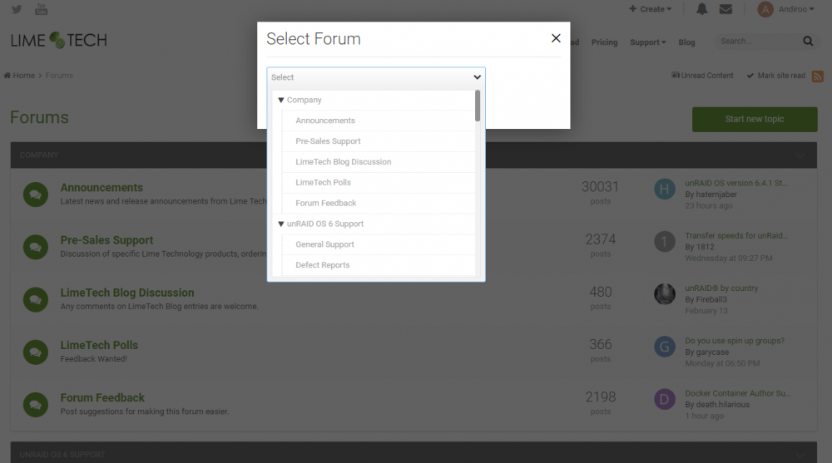Open the Create dropdown menu
Viewport: 832px width, 463px height.
click(650, 9)
